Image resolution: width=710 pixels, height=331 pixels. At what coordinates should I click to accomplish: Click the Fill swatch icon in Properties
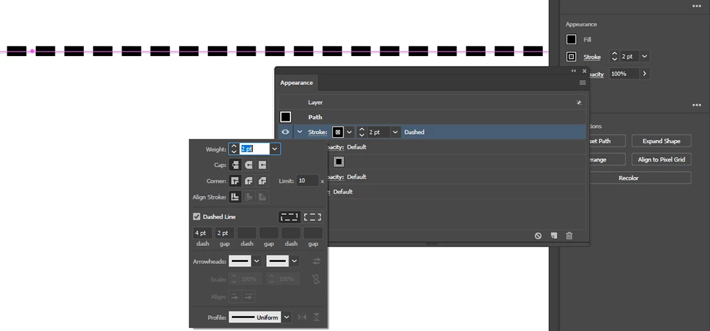pos(571,40)
